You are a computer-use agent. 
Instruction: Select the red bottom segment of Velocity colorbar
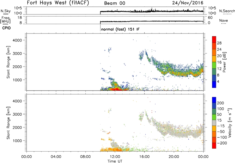point(214,146)
